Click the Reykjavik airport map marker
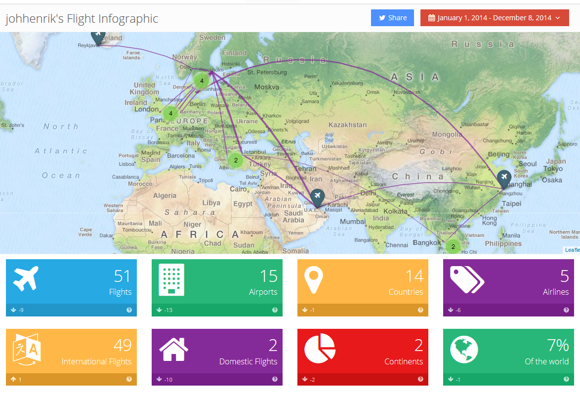 click(98, 36)
